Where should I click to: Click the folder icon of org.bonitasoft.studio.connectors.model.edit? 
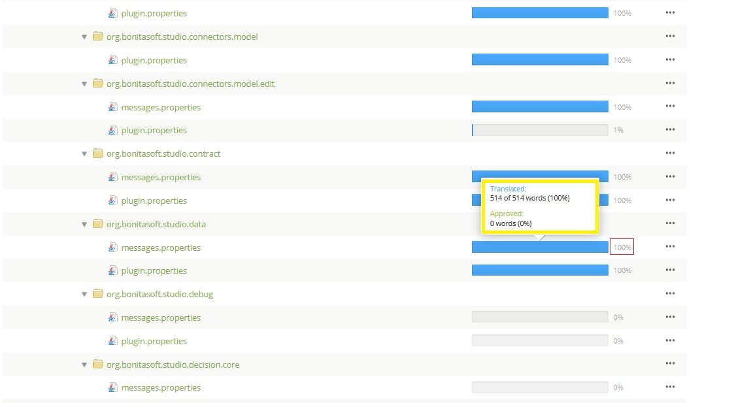[x=97, y=84]
